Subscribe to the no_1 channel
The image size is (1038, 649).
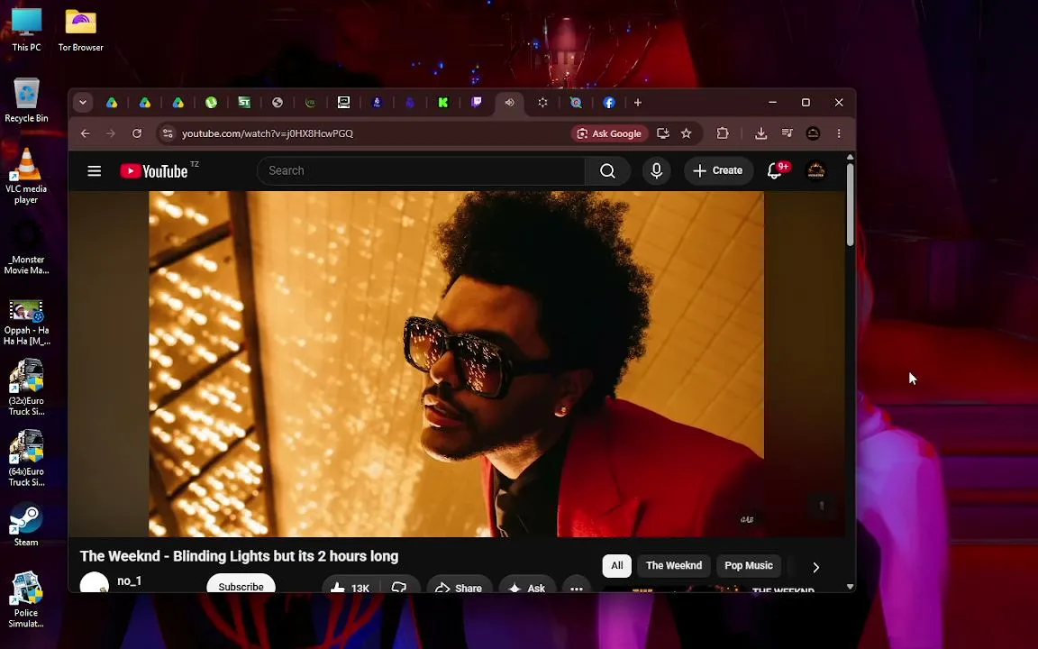click(241, 584)
